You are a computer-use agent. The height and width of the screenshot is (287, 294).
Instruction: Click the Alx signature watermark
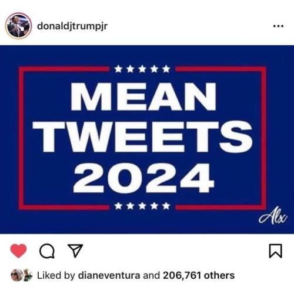(x=273, y=215)
